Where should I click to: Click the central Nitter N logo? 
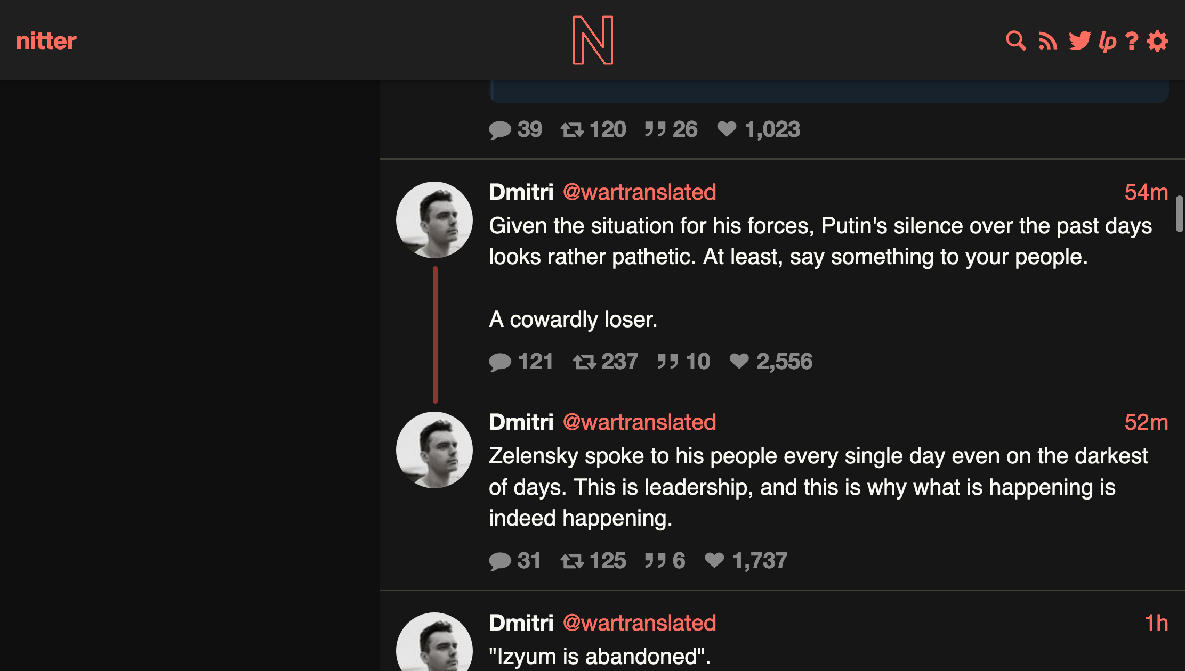point(593,40)
